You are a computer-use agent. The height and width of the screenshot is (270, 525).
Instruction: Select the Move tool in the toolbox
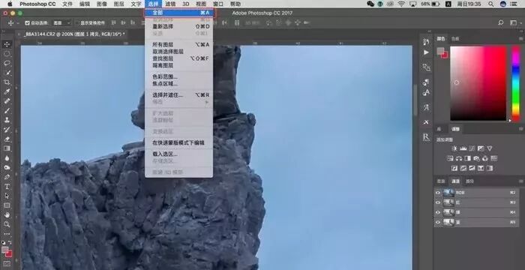(x=7, y=44)
